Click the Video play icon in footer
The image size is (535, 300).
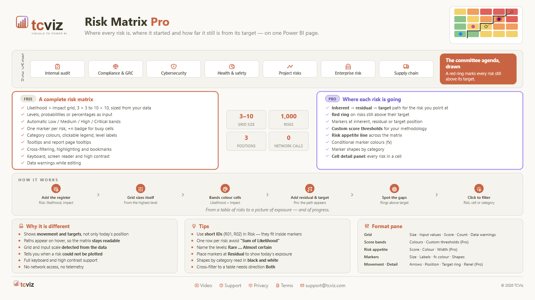point(197,286)
